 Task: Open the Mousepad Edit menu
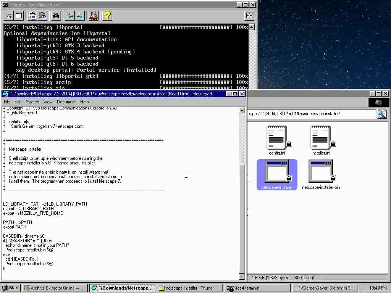click(x=18, y=102)
